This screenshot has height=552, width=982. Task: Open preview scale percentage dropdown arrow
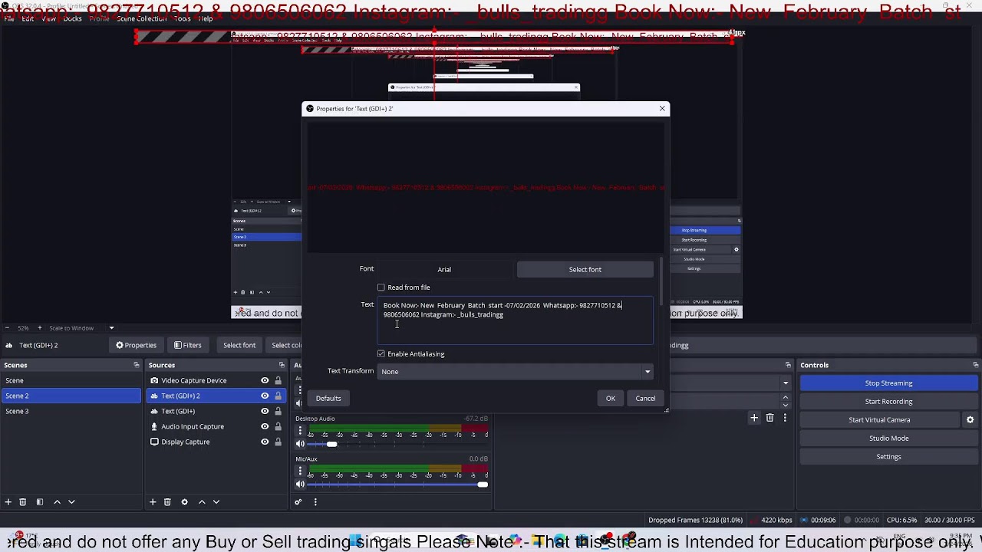(x=111, y=328)
